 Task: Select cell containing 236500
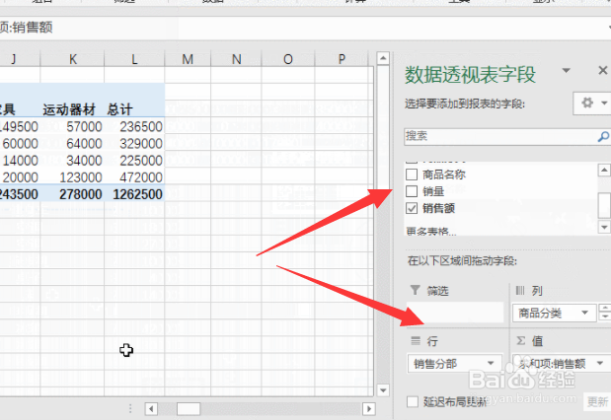pos(134,126)
